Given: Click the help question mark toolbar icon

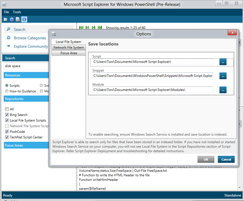Looking at the screenshot, I should click(x=12, y=19).
